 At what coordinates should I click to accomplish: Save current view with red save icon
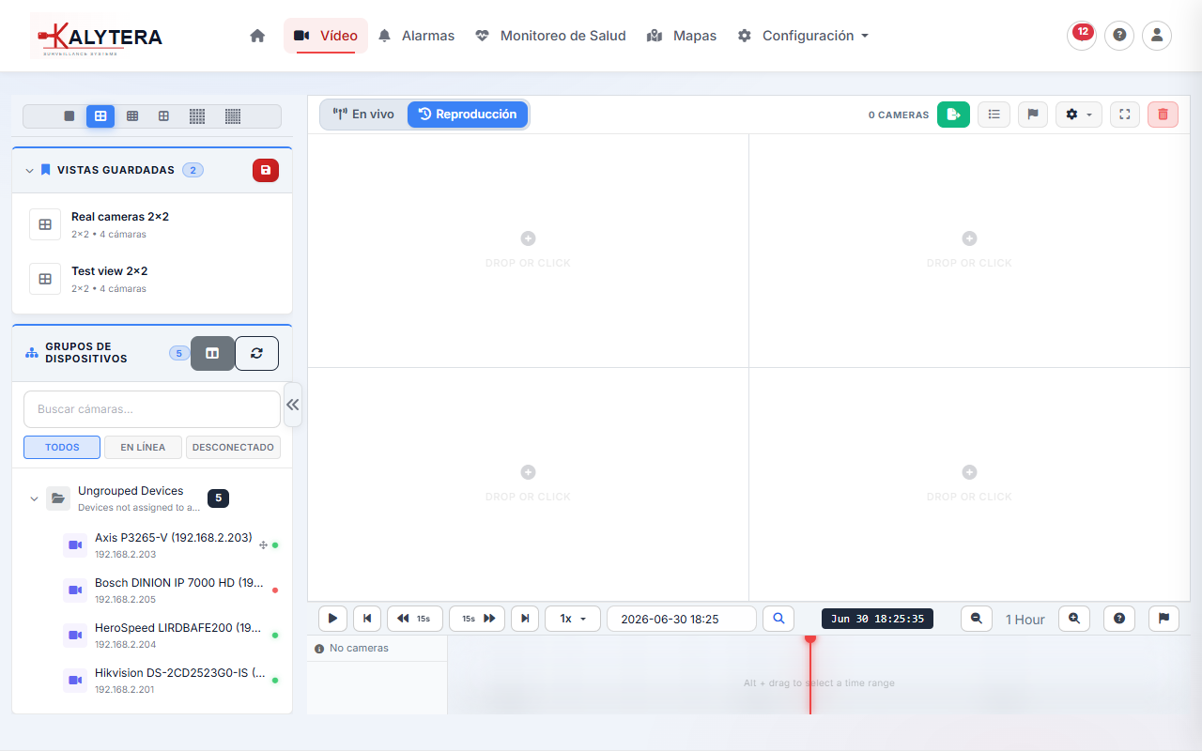tap(266, 170)
